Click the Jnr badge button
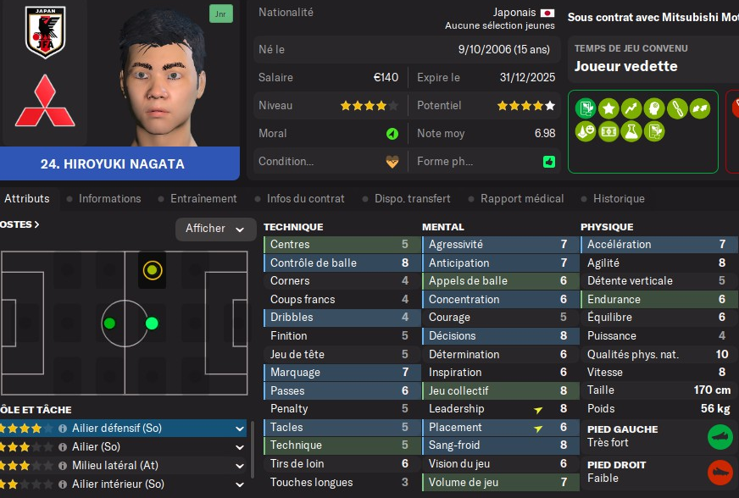 click(x=220, y=14)
